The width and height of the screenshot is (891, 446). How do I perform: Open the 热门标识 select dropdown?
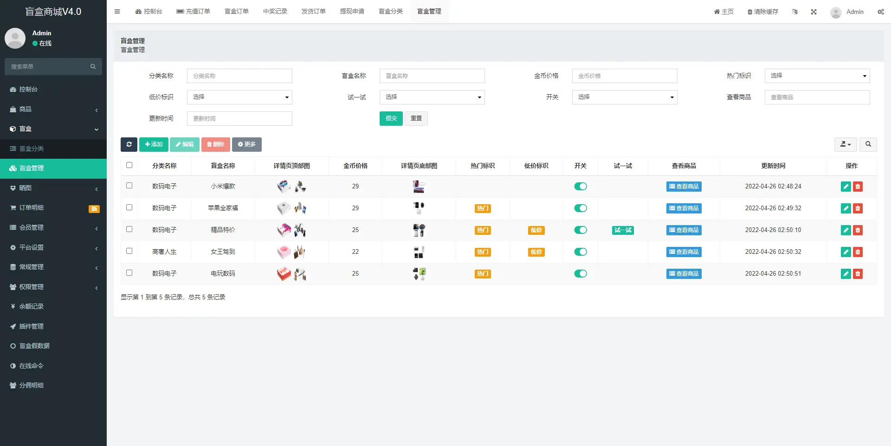[817, 76]
